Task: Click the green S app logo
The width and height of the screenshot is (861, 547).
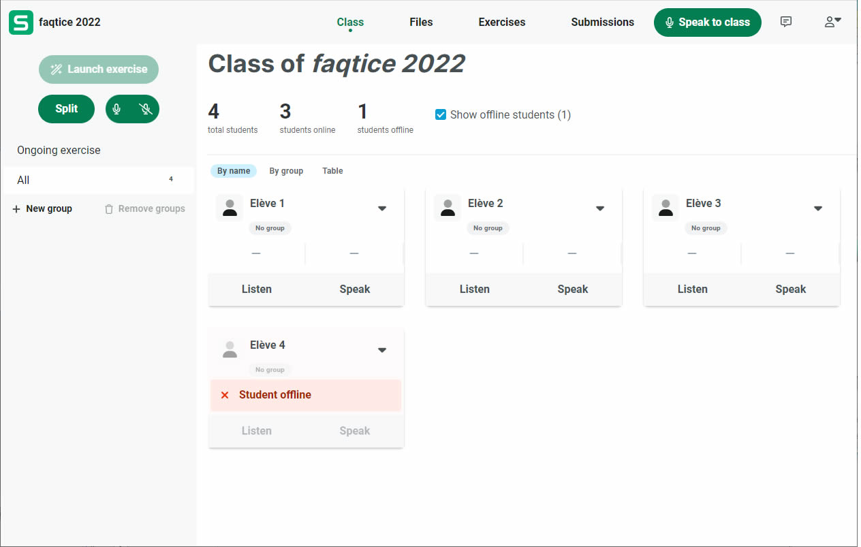Action: (x=21, y=22)
